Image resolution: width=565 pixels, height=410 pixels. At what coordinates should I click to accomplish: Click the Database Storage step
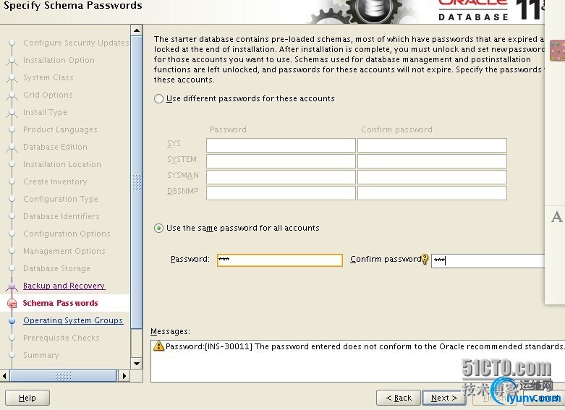(x=56, y=268)
